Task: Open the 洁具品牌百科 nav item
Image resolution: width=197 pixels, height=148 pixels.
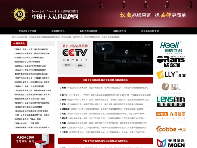Action: click(119, 31)
